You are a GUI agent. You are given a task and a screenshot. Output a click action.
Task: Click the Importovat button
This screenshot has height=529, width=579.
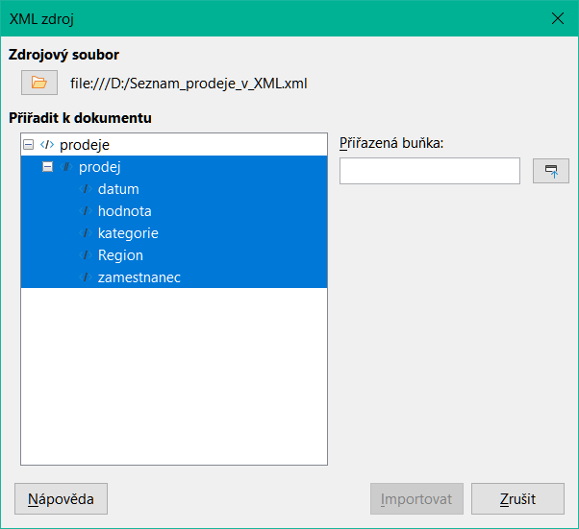click(x=416, y=499)
